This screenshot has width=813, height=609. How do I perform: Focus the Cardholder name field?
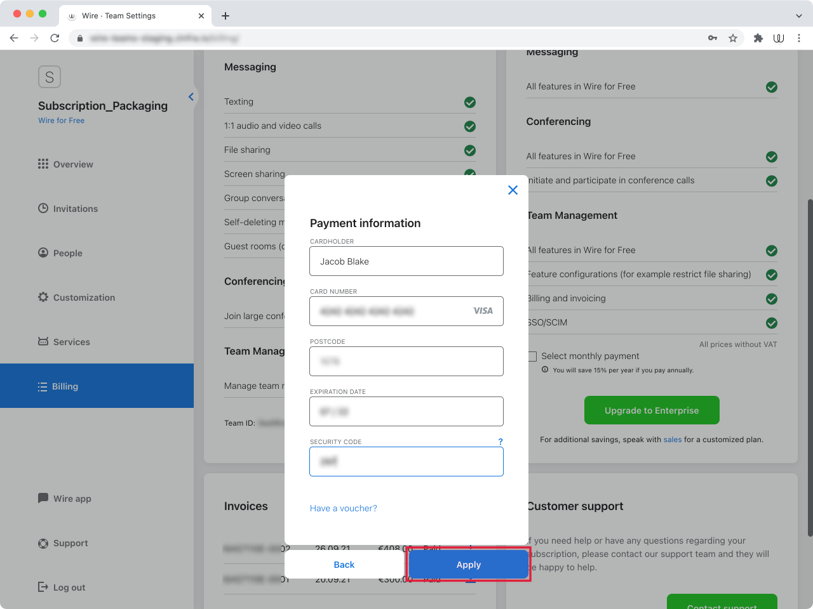pyautogui.click(x=406, y=261)
